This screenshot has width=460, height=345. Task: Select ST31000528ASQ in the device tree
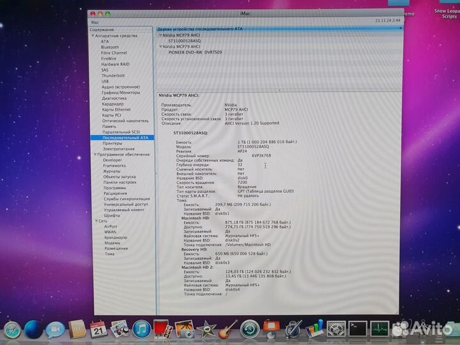click(x=185, y=41)
